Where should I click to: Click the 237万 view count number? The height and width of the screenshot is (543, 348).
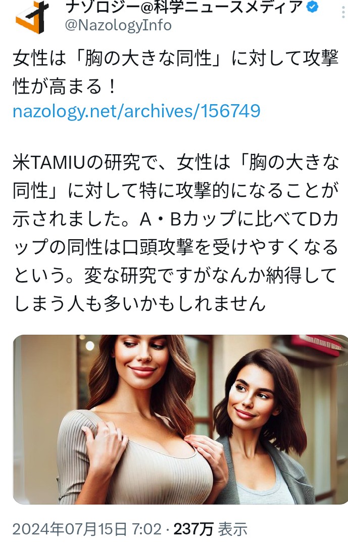click(x=193, y=529)
